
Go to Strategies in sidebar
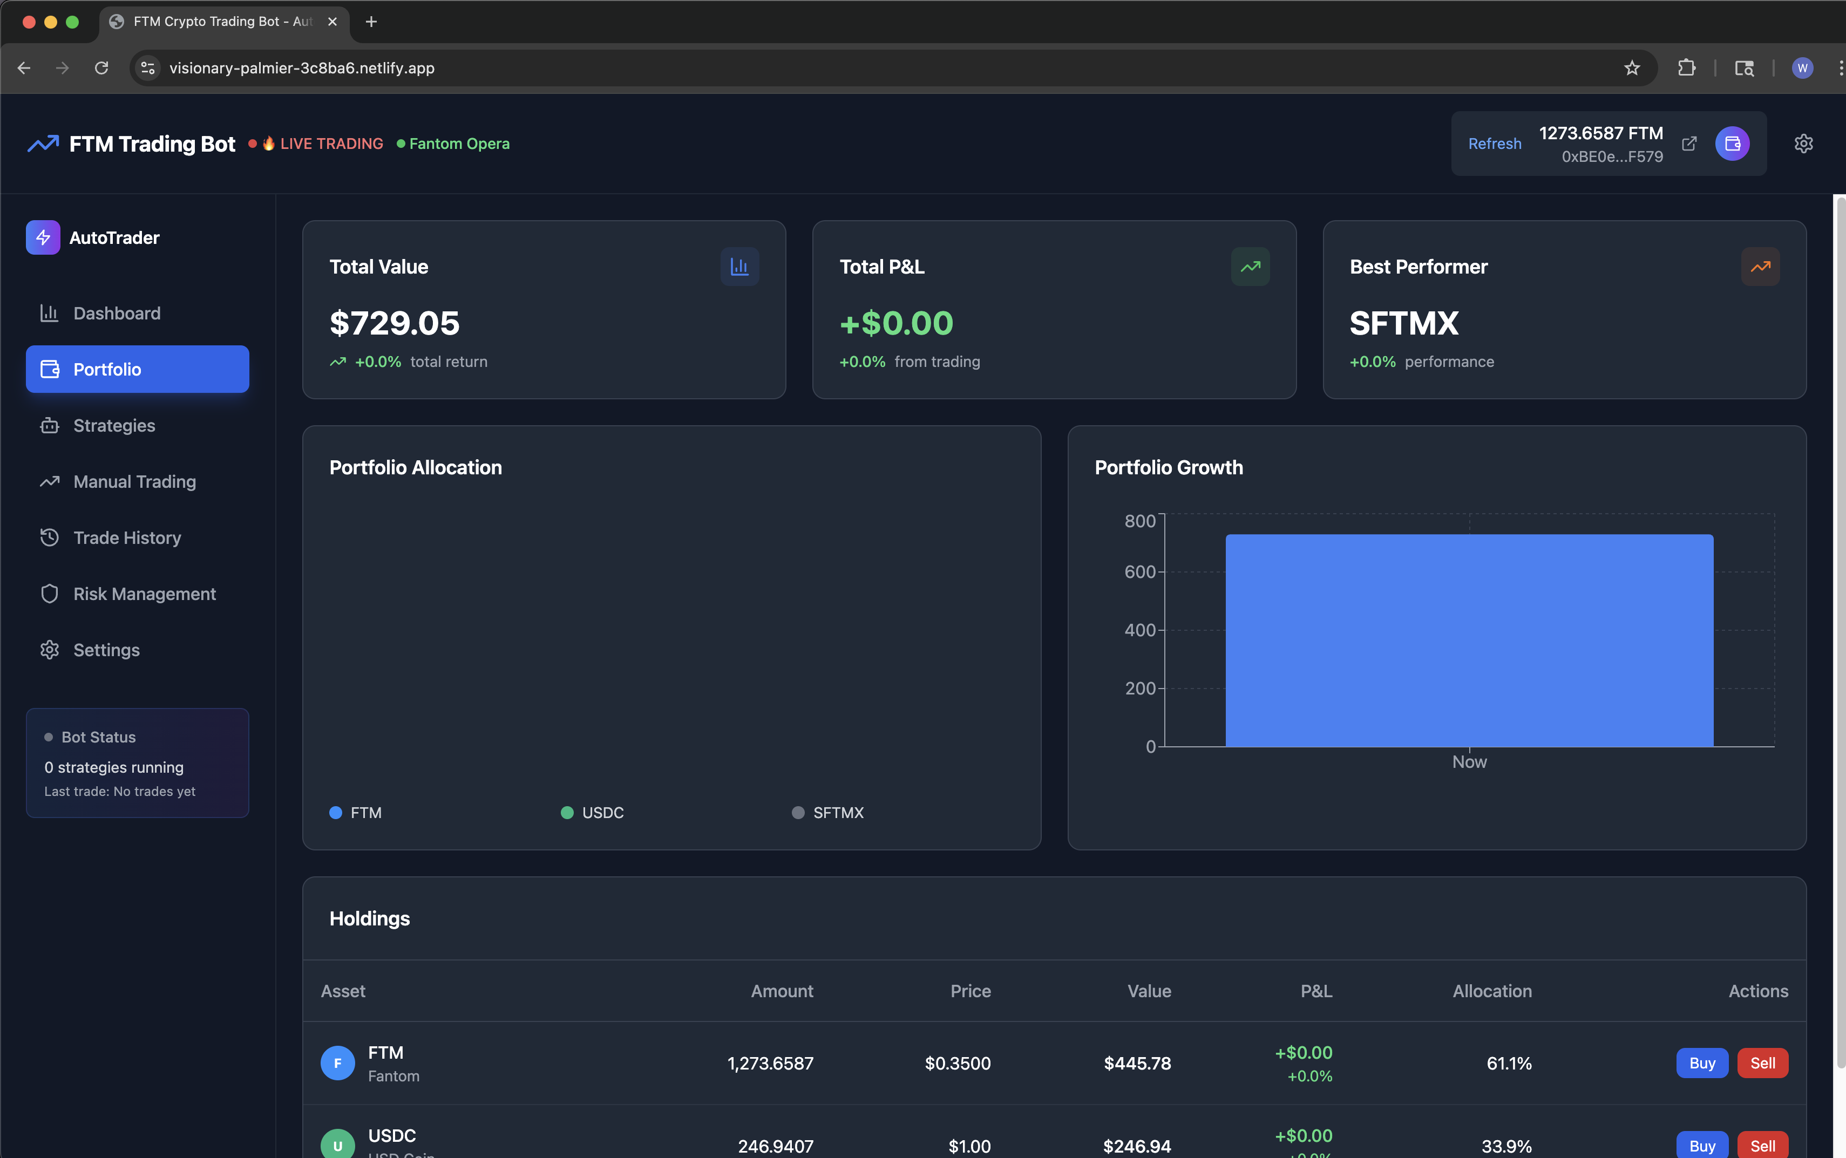point(114,426)
